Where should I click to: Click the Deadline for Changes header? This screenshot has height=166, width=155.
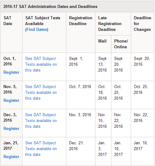(x=142, y=24)
